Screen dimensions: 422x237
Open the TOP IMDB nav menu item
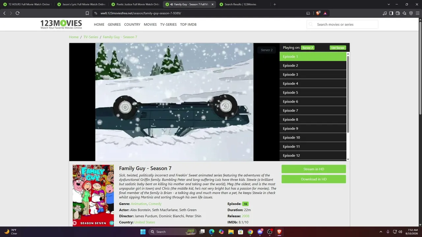coord(188,24)
